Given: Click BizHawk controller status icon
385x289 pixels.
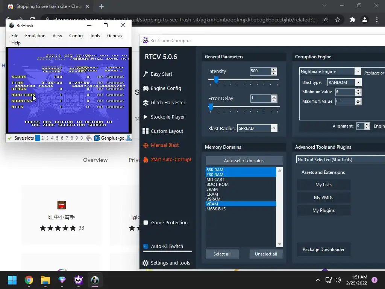Looking at the screenshot, I should [x=89, y=138].
